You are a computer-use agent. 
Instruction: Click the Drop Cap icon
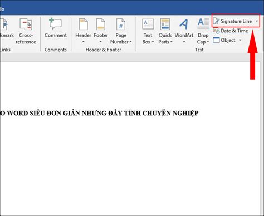pos(203,24)
